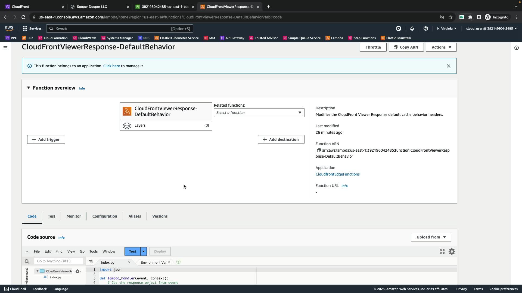Focus the Go to Anything field
Screen dimensions: 522x293
pyautogui.click(x=58, y=261)
